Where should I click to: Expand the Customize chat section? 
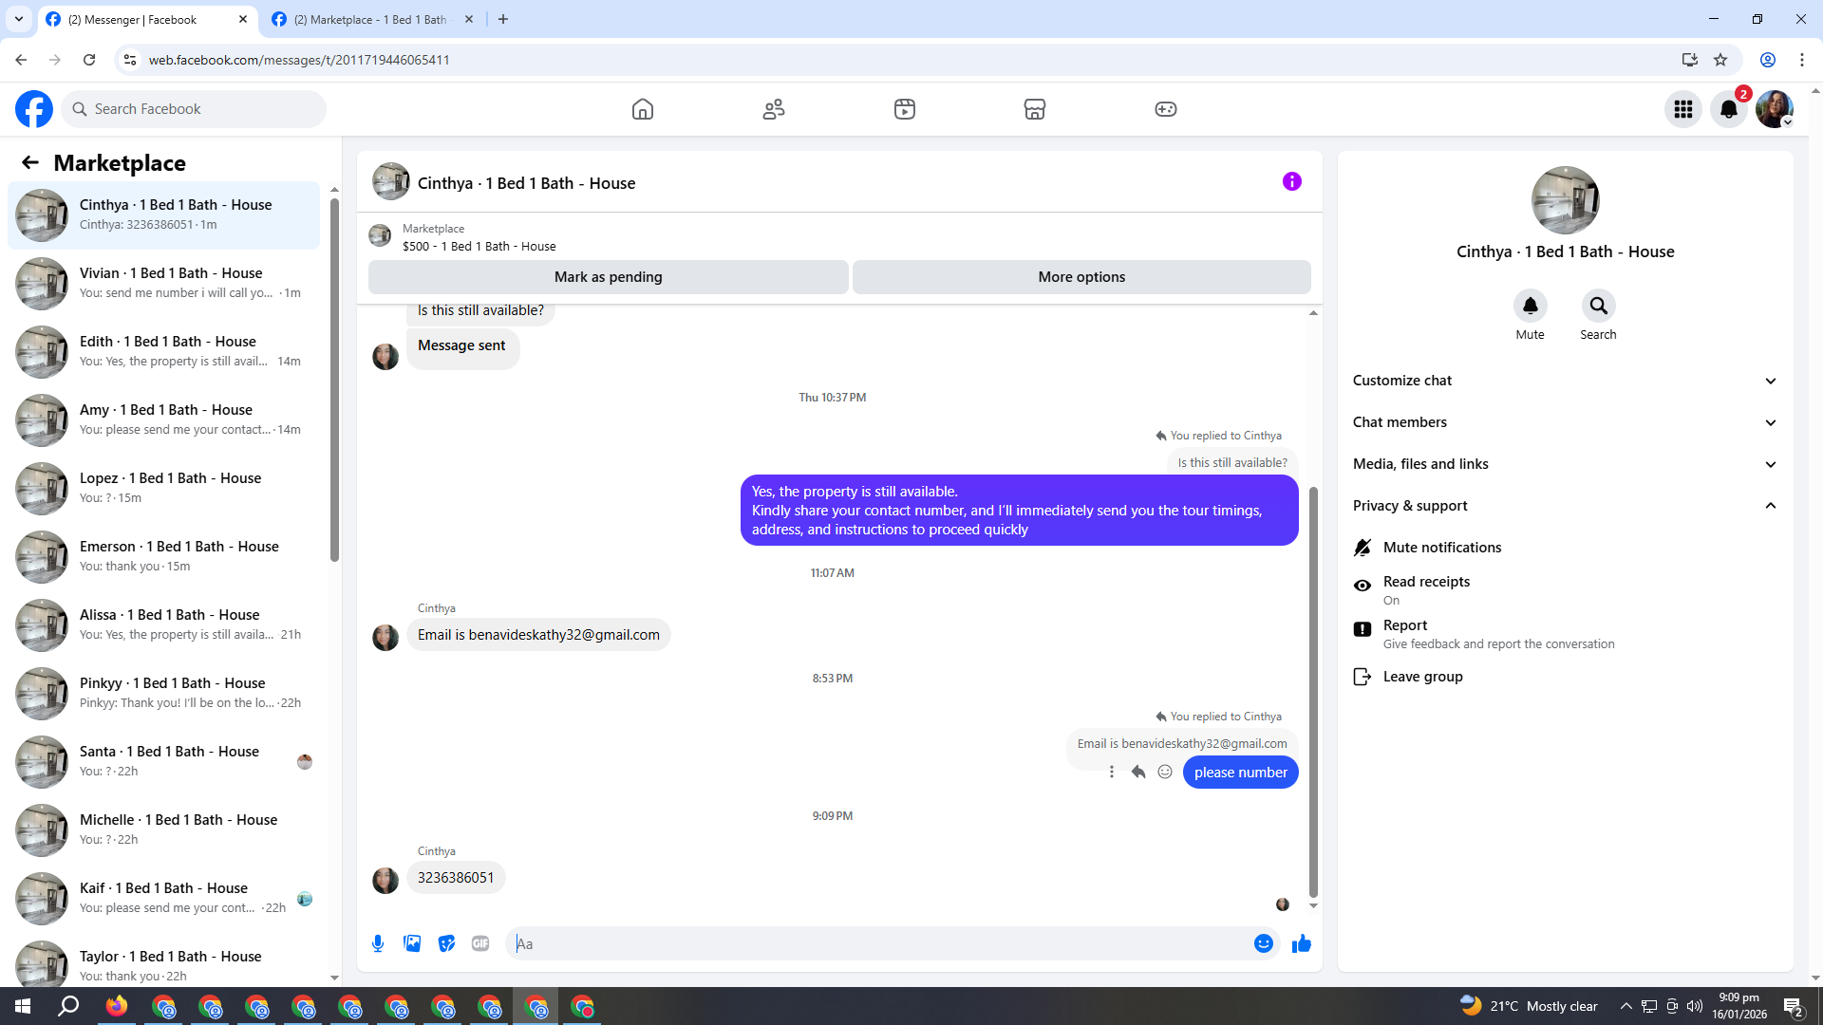point(1564,381)
